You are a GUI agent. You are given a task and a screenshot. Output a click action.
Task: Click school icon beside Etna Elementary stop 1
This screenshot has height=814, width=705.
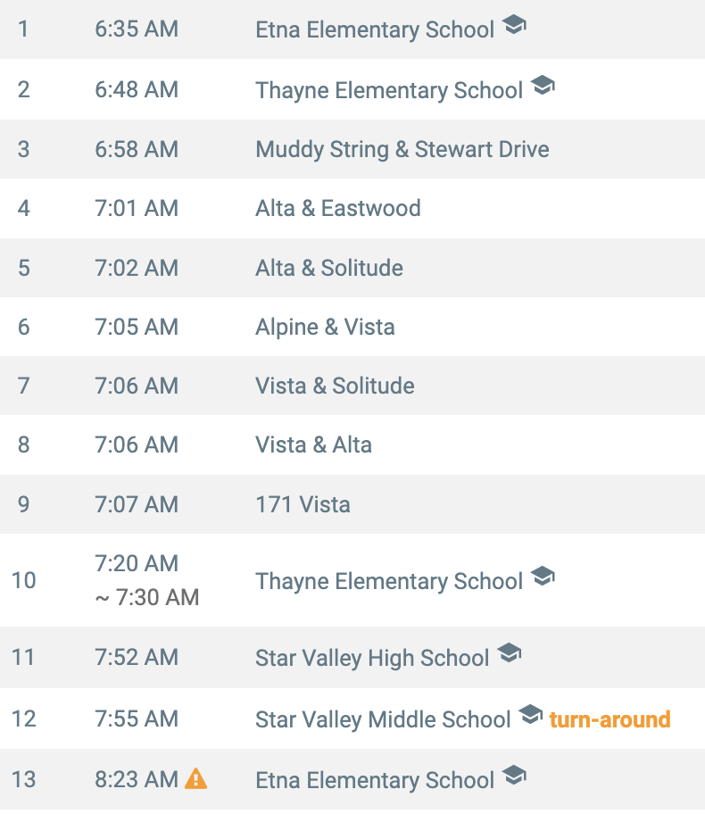[x=514, y=24]
